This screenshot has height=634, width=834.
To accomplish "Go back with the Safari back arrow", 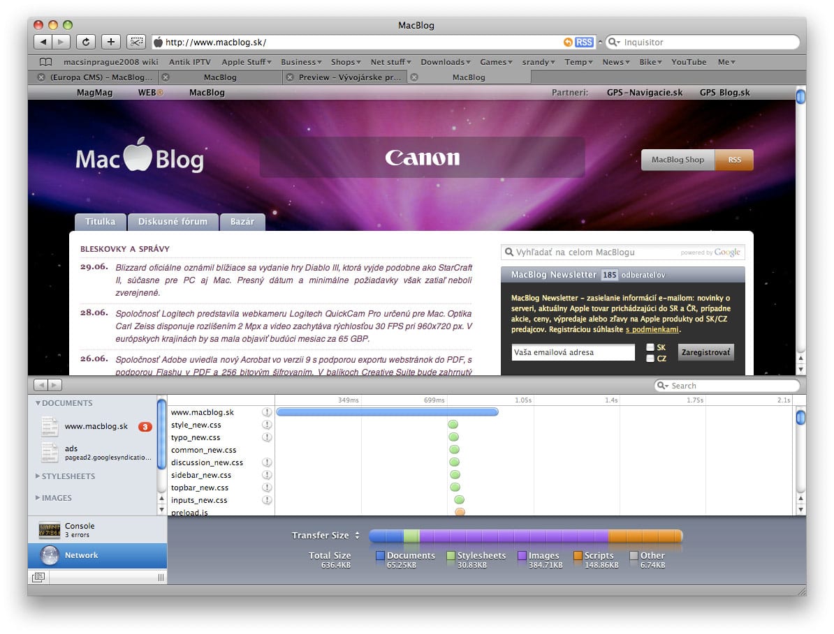I will [43, 41].
